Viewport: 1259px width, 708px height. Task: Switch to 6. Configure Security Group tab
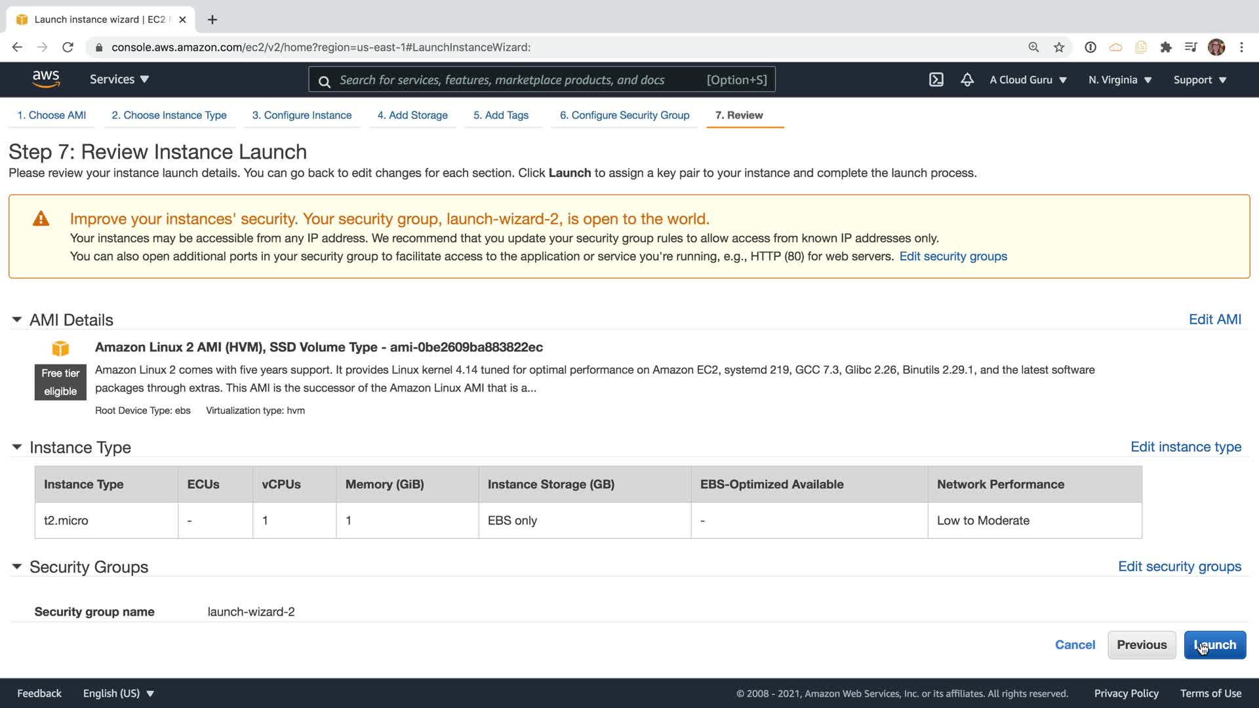[624, 115]
